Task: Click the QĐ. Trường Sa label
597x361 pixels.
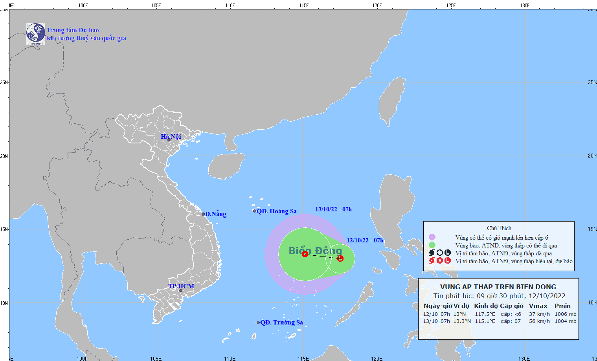Action: pos(281,323)
